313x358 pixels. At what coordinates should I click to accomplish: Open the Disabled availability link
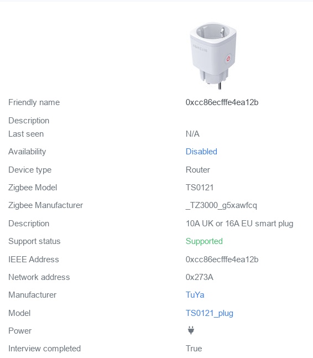point(201,152)
